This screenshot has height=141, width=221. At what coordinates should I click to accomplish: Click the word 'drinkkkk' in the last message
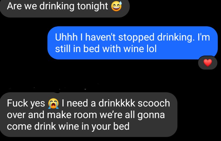pyautogui.click(x=117, y=103)
